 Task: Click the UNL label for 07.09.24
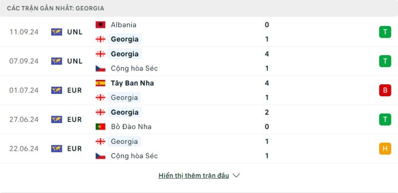click(x=75, y=61)
